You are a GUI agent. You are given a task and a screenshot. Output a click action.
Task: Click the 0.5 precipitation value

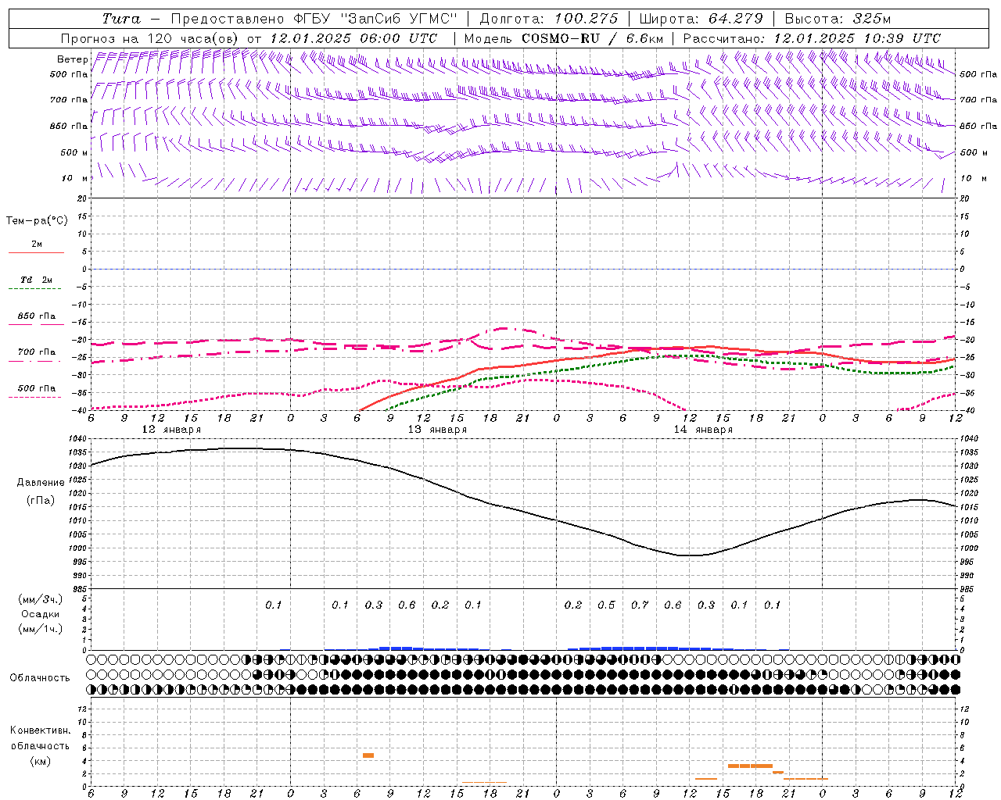click(606, 605)
